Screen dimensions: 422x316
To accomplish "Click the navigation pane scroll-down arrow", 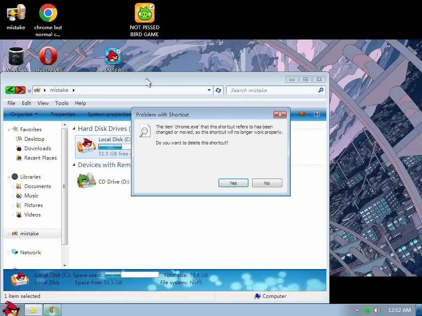I will [x=65, y=265].
